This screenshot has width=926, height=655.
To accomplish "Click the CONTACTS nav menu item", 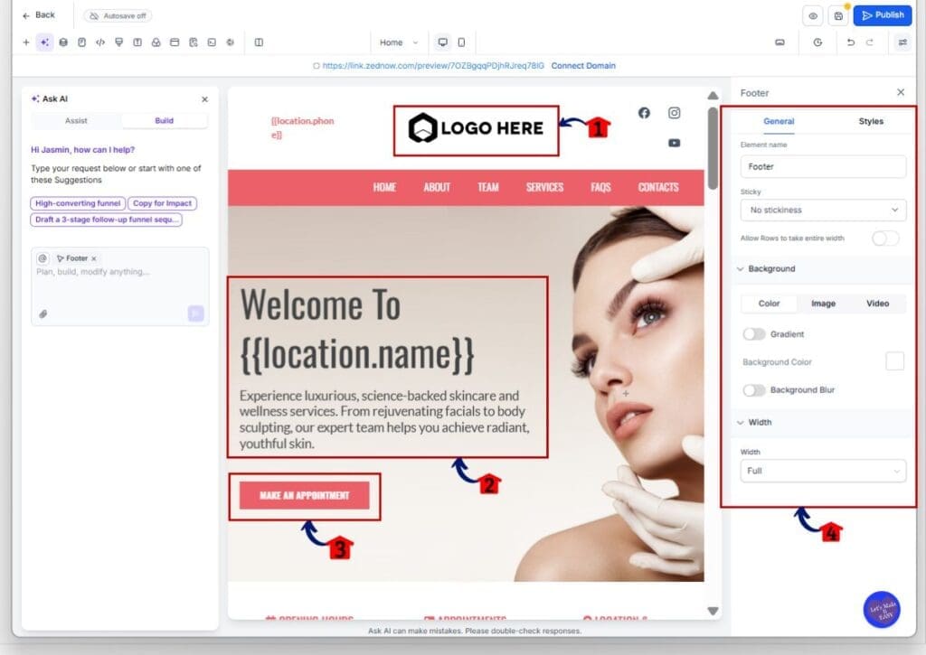I will (658, 187).
